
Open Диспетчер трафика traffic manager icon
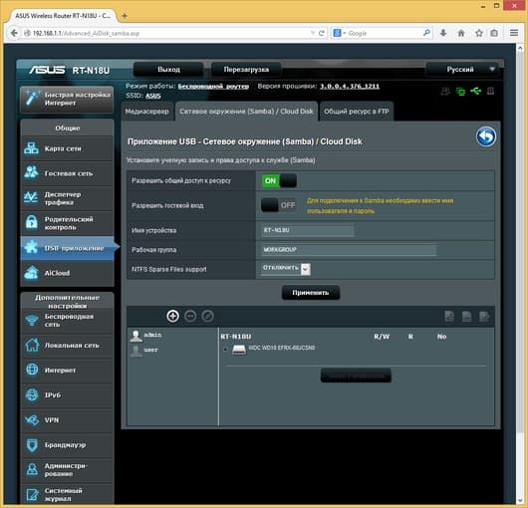pos(31,198)
